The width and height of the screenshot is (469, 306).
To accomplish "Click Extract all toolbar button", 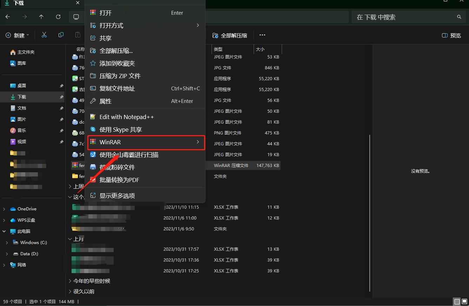I will click(230, 35).
